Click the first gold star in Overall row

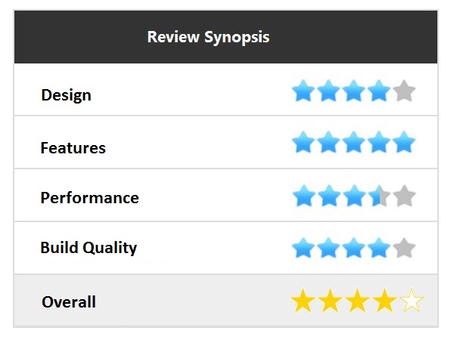pos(303,302)
